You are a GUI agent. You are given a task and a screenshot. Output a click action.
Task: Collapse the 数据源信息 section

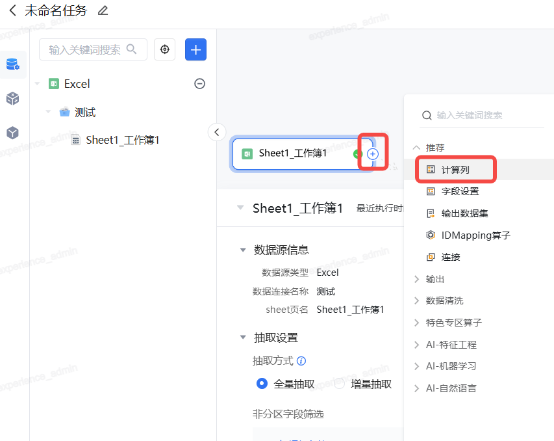coord(243,250)
